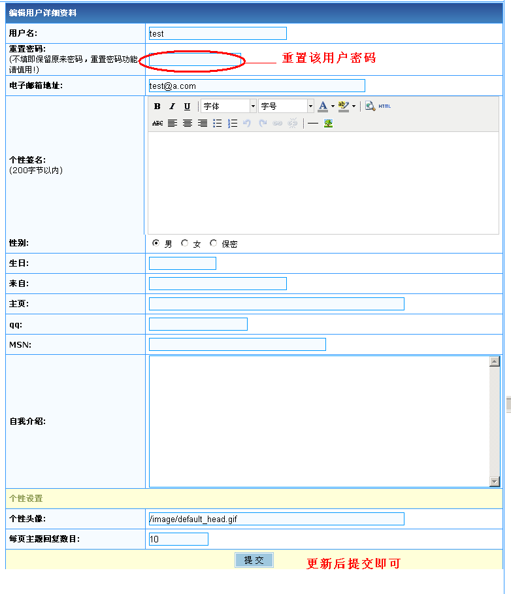Open the preview magnifier icon
This screenshot has height=594, width=511.
point(370,106)
